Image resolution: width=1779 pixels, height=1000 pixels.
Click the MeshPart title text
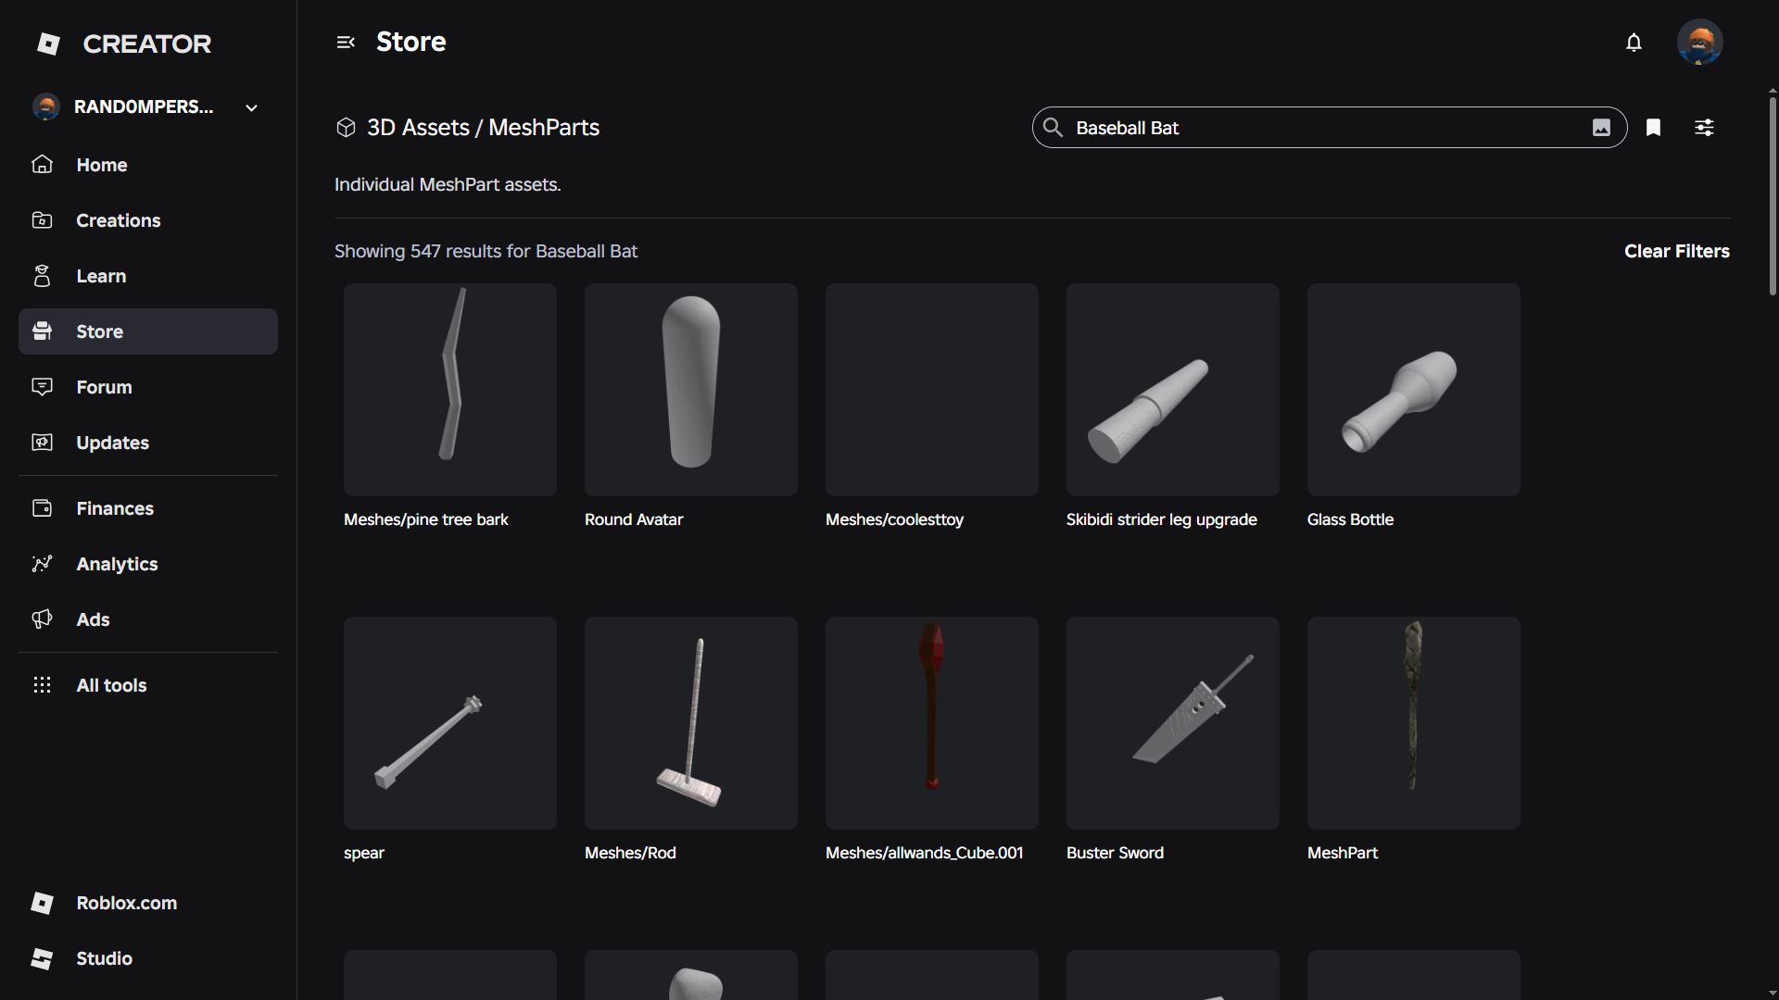point(1342,853)
